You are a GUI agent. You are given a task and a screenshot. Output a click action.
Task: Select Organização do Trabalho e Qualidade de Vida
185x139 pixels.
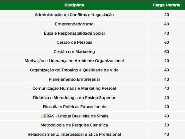pos(74,70)
